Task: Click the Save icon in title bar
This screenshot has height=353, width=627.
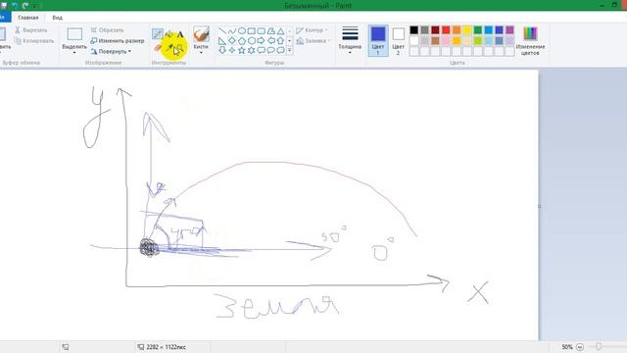Action: click(x=4, y=5)
